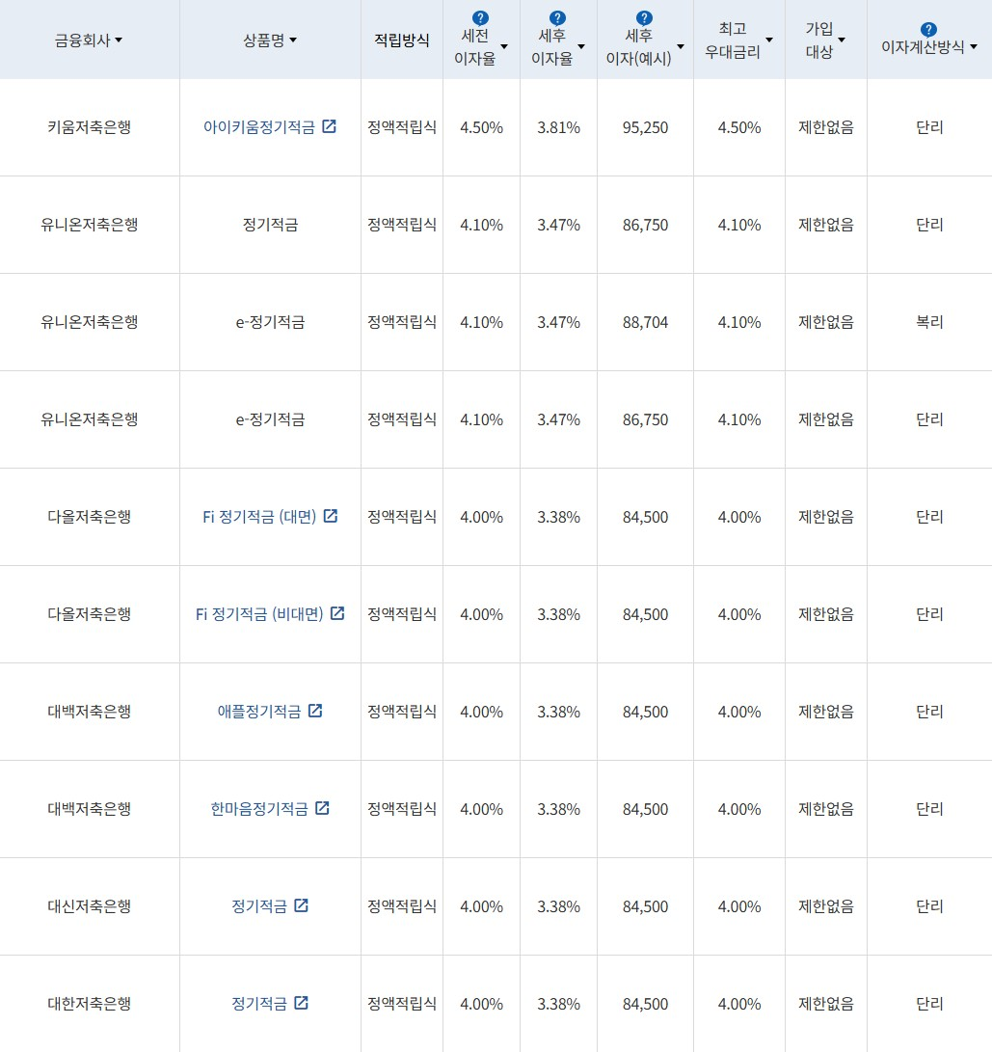Image resolution: width=992 pixels, height=1052 pixels.
Task: Click the external link icon next to 한마음정기적금
Action: point(322,808)
